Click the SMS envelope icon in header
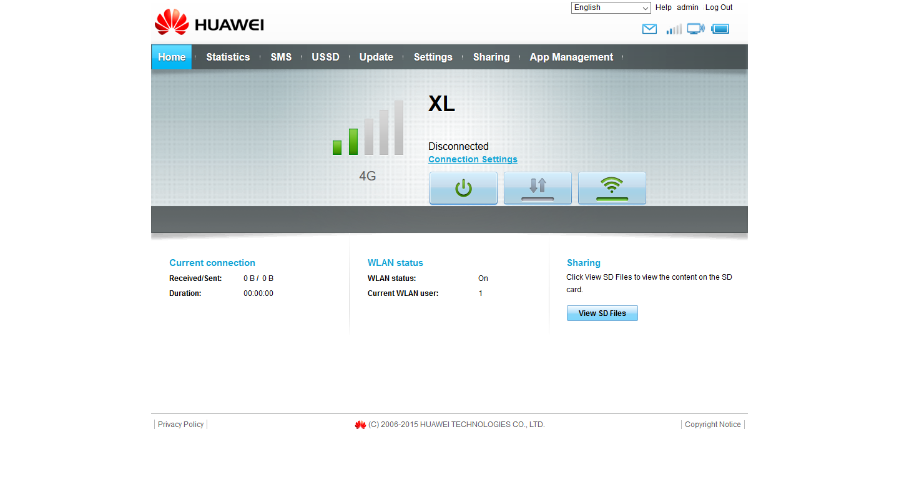This screenshot has height=487, width=899. point(649,29)
